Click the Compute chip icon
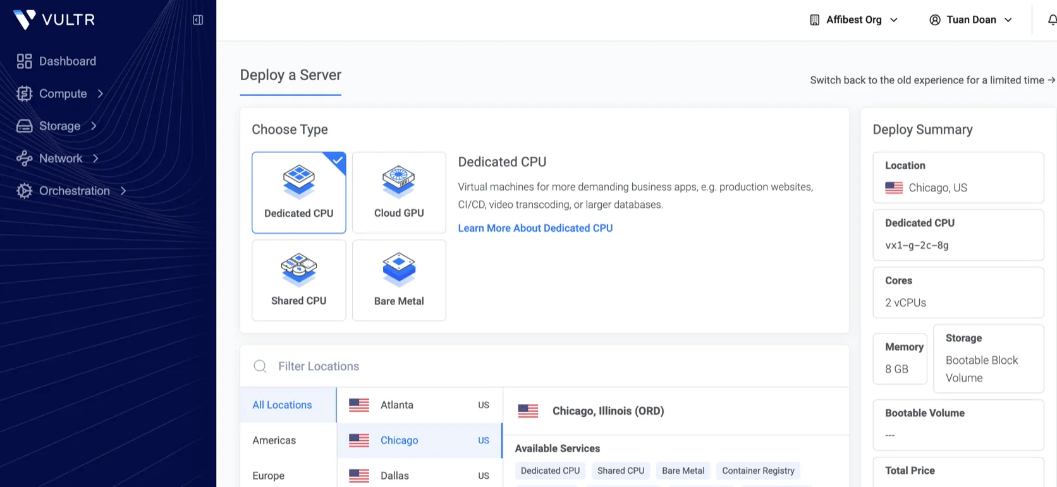This screenshot has width=1057, height=487. (24, 93)
